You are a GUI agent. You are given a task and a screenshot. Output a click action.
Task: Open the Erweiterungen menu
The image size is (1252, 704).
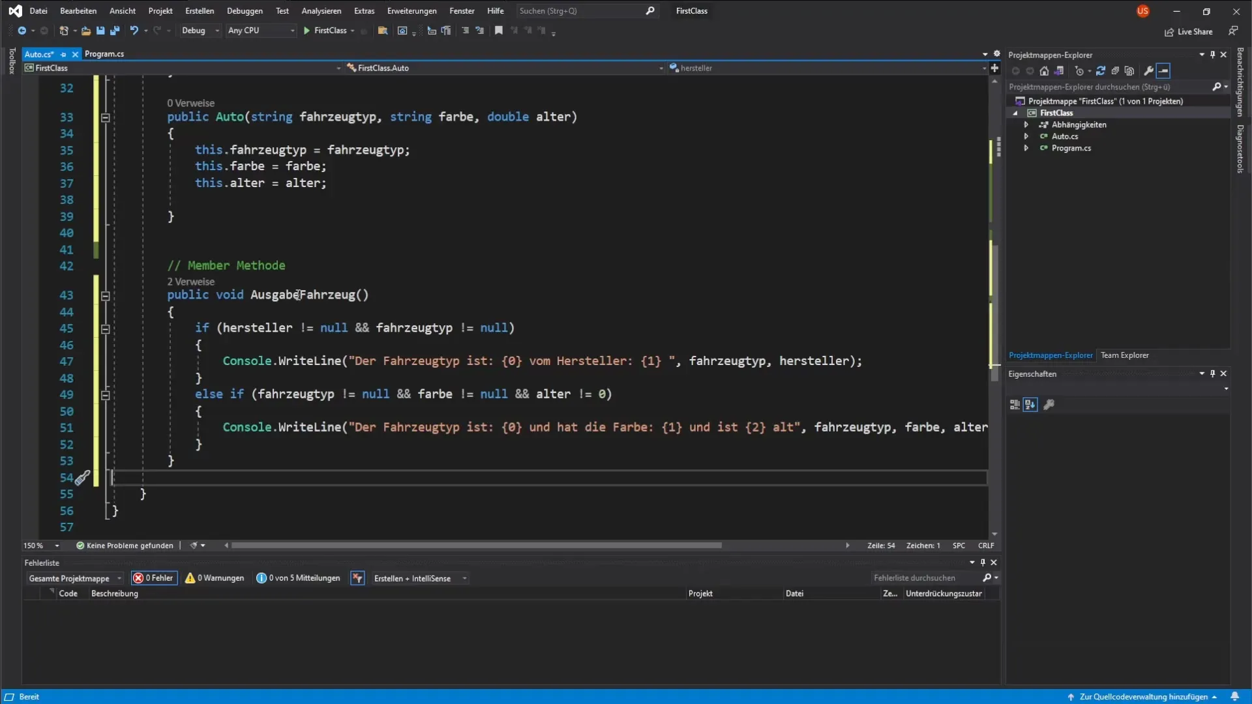411,11
